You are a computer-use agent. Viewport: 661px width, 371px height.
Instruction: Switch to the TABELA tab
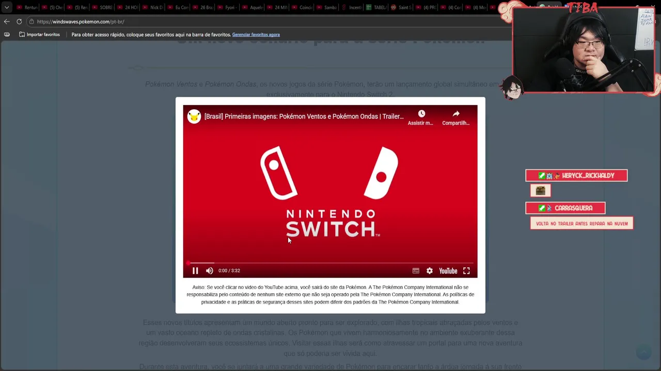tap(377, 7)
